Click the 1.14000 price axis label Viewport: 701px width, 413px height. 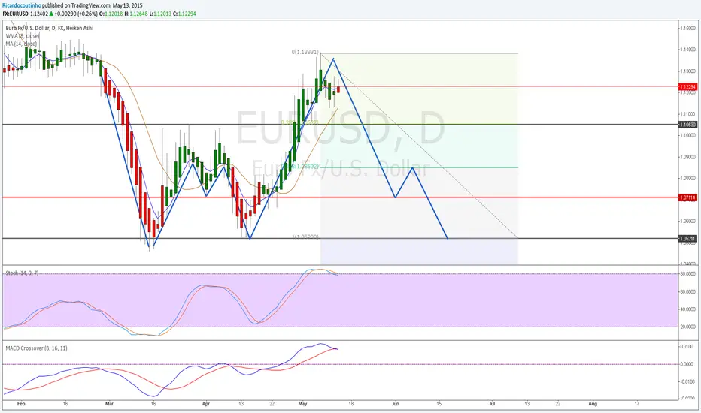click(x=688, y=50)
